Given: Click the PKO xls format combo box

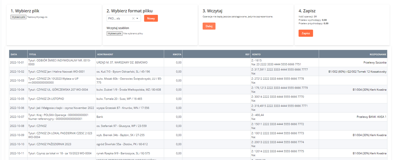Looking at the screenshot, I should [120, 18].
